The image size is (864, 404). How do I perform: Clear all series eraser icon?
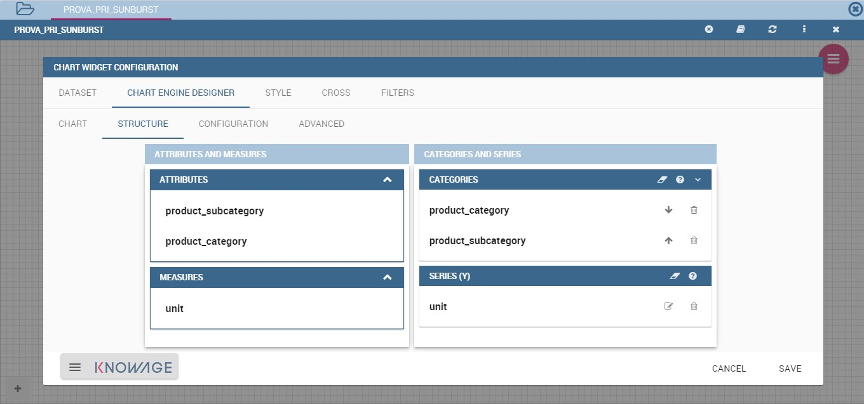point(675,277)
